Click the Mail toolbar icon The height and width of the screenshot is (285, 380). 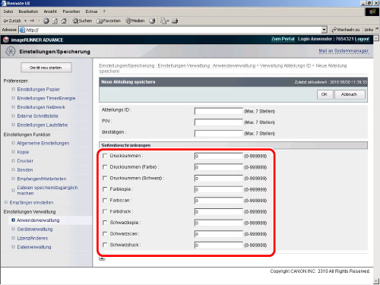pyautogui.click(x=163, y=21)
